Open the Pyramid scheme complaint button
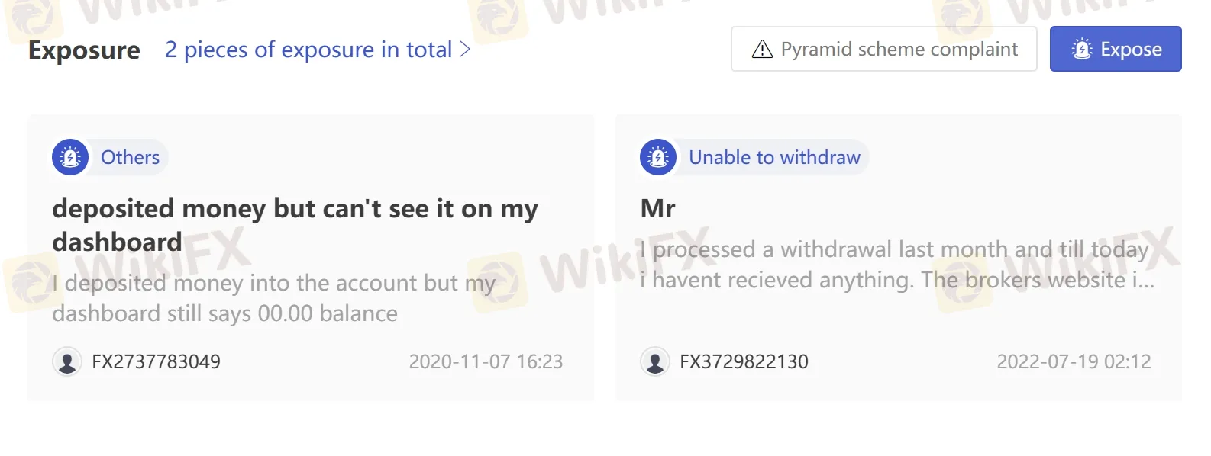Screen dimensions: 1211x456 (883, 50)
